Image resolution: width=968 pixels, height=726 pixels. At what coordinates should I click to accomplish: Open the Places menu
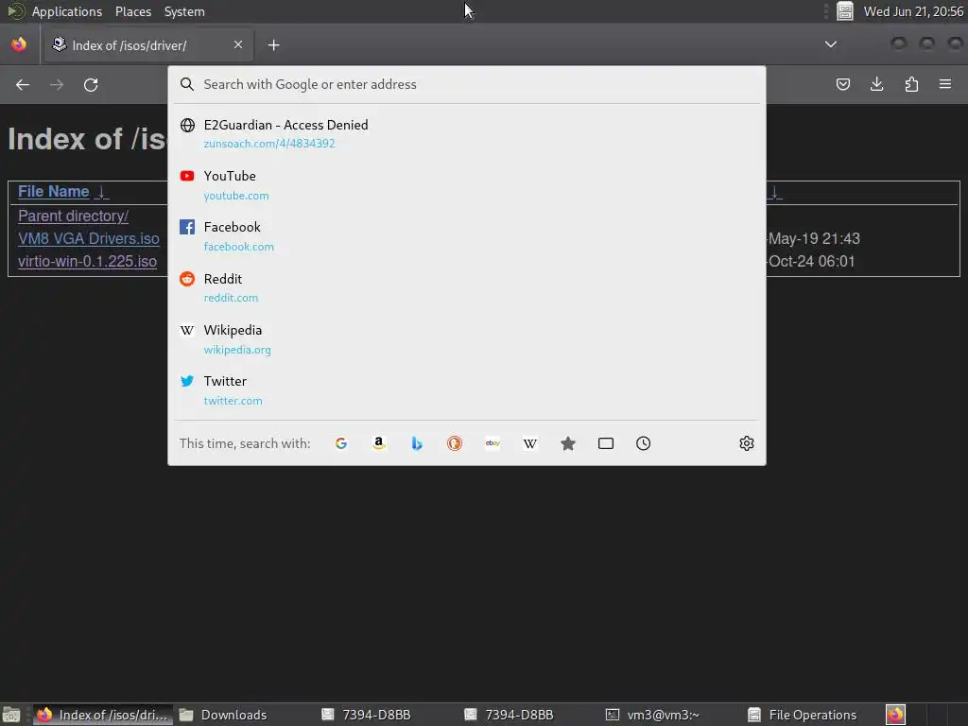click(133, 11)
